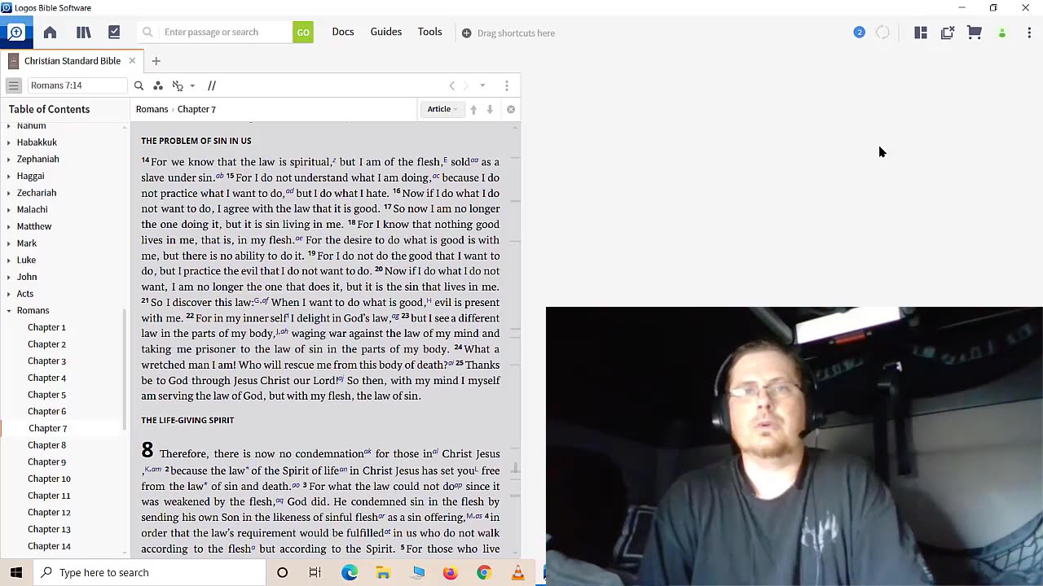This screenshot has width=1043, height=586.
Task: Click the Chapter 7 breadcrumb link
Action: pos(196,109)
